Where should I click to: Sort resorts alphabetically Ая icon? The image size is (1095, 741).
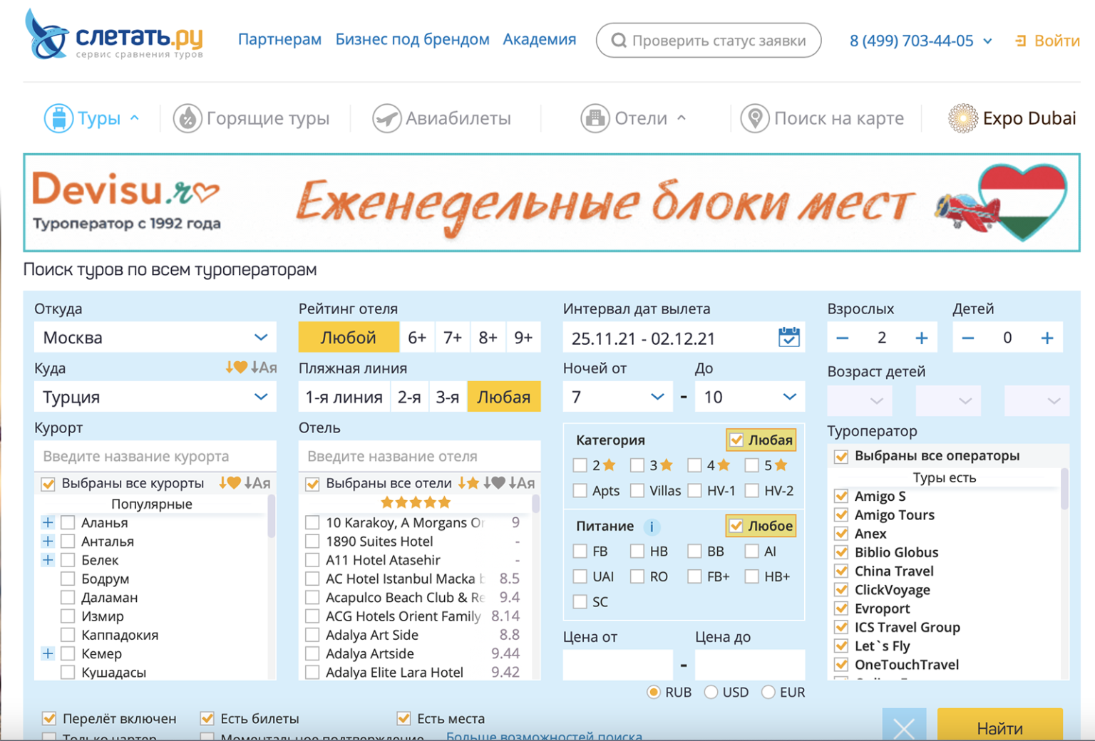(257, 483)
